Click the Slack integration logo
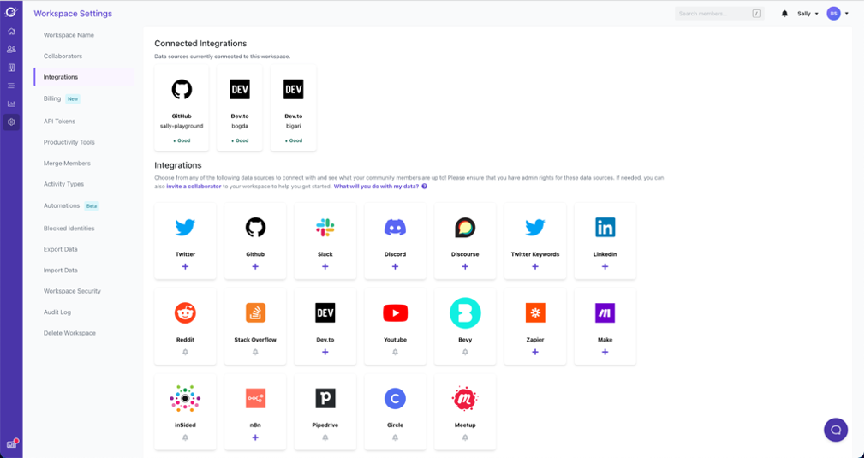Viewport: 865px width, 458px height. point(325,227)
